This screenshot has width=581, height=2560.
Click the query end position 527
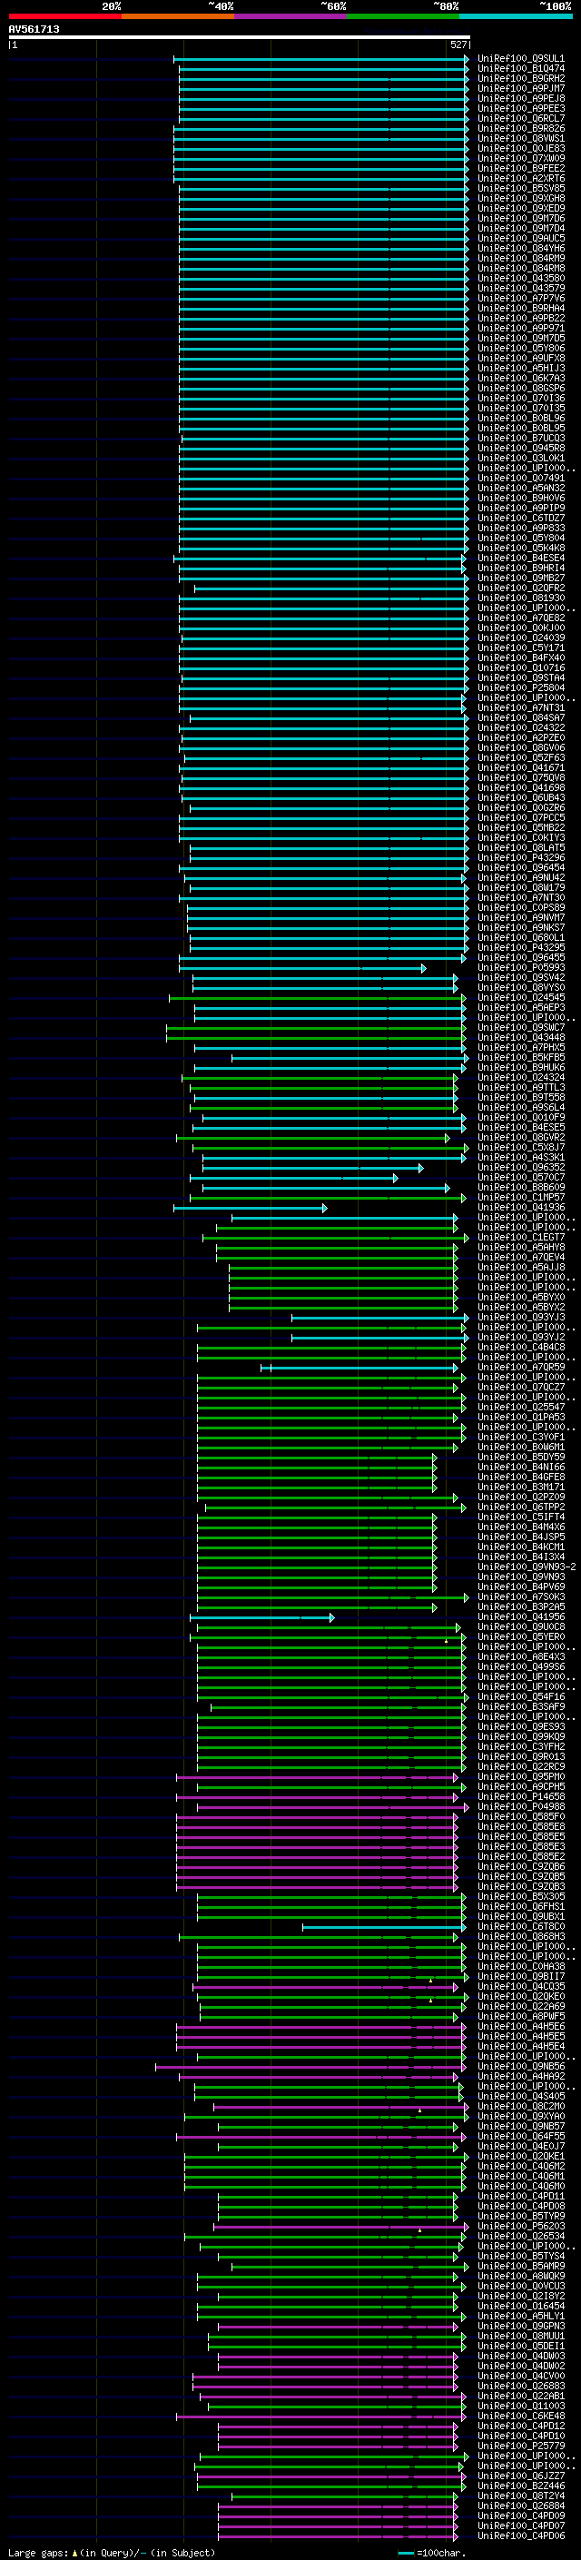(x=458, y=44)
